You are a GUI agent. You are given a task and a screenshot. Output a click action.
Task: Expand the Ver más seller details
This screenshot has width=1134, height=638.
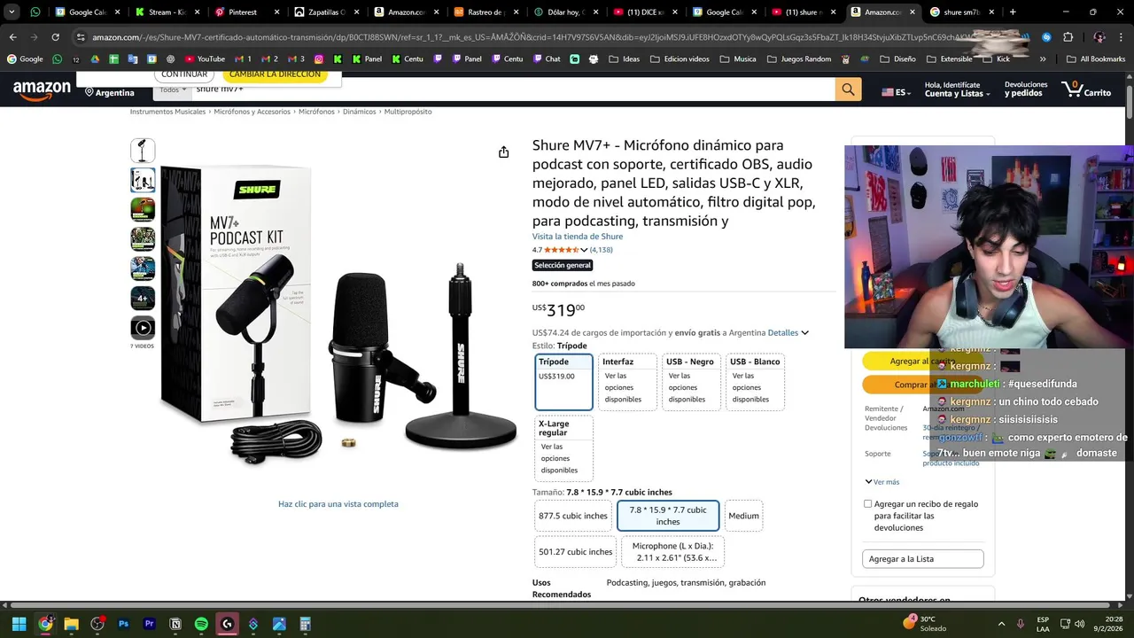tap(882, 482)
